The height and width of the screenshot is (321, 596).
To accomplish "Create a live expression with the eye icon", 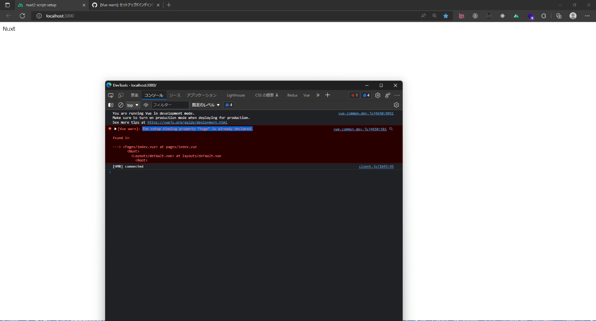I will tap(146, 105).
